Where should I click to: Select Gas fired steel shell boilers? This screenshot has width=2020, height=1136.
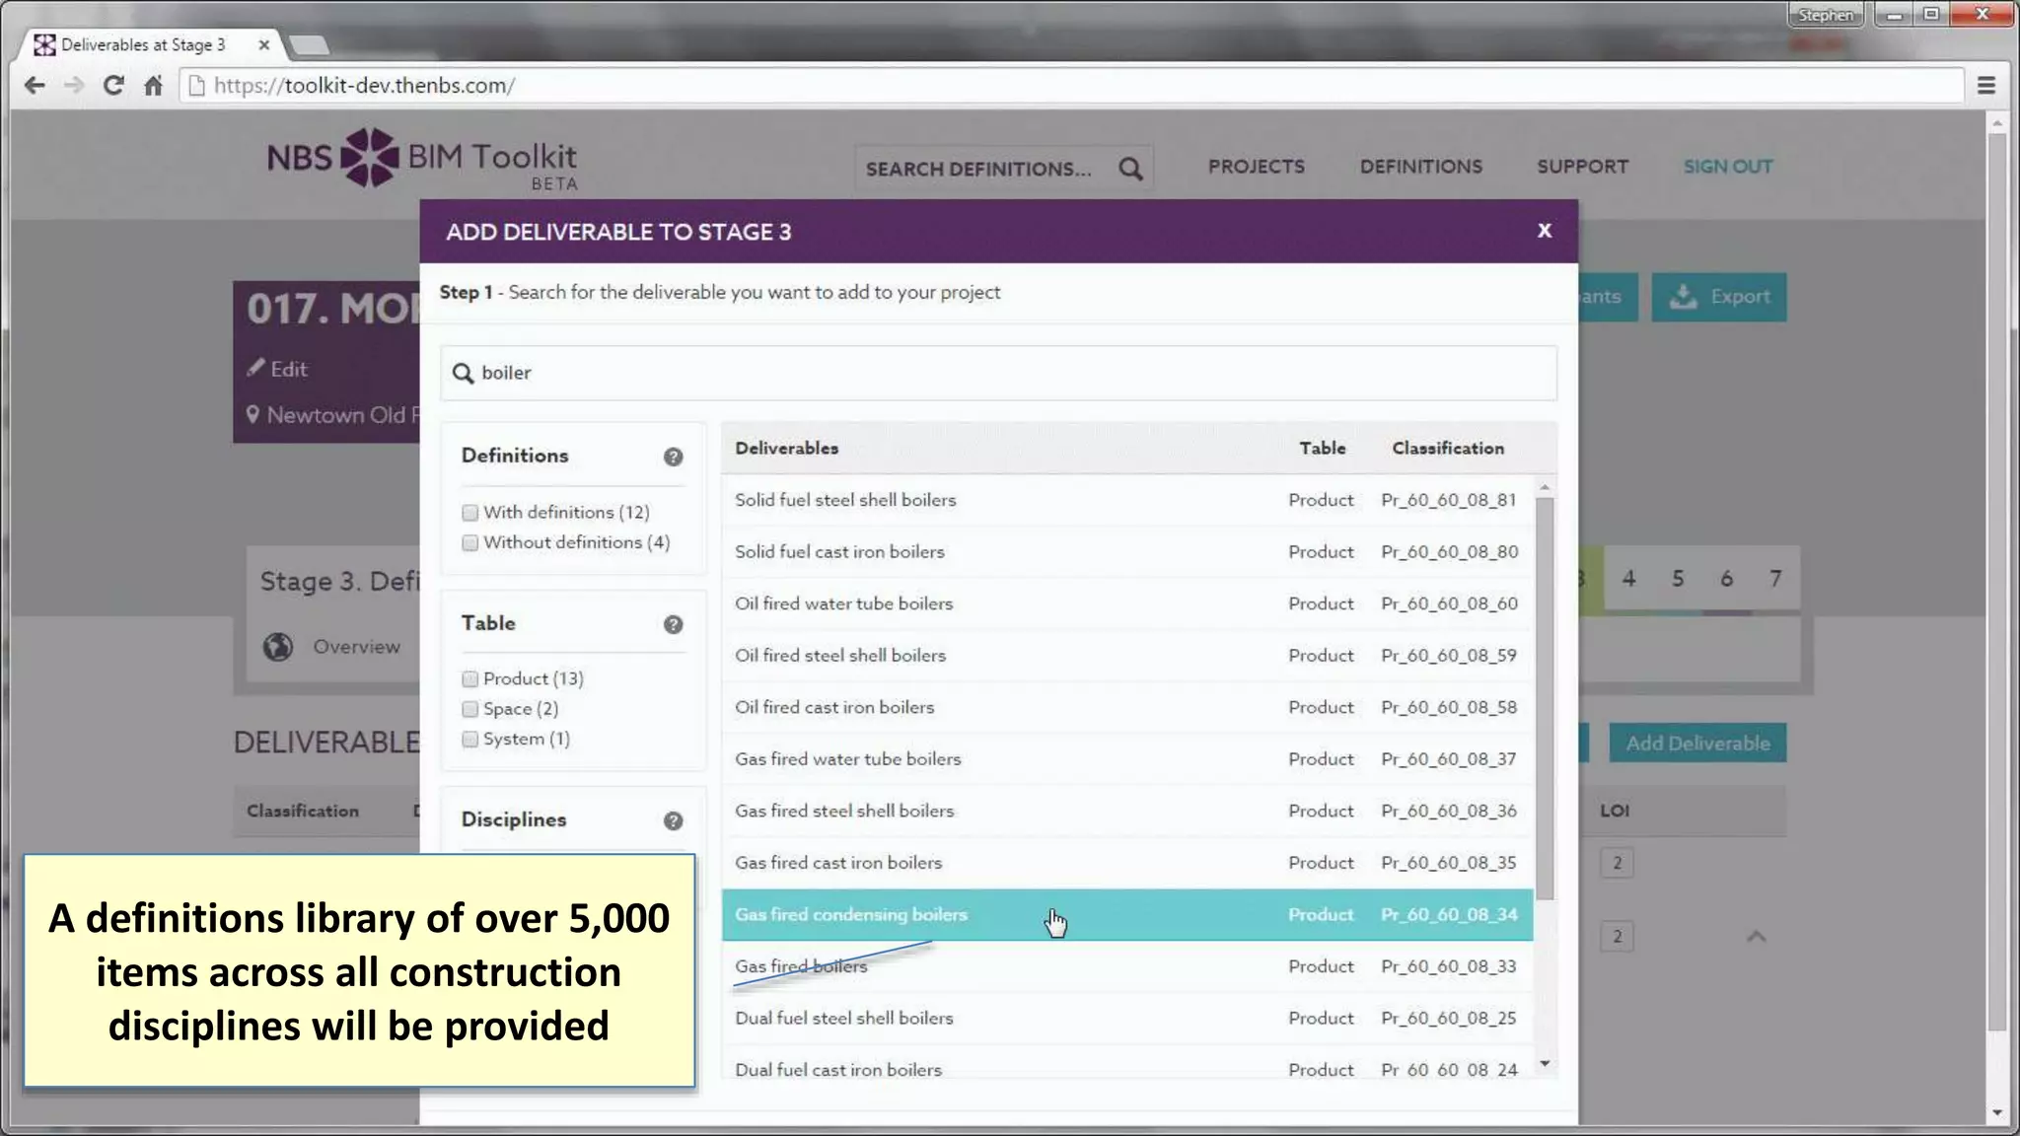(1127, 811)
